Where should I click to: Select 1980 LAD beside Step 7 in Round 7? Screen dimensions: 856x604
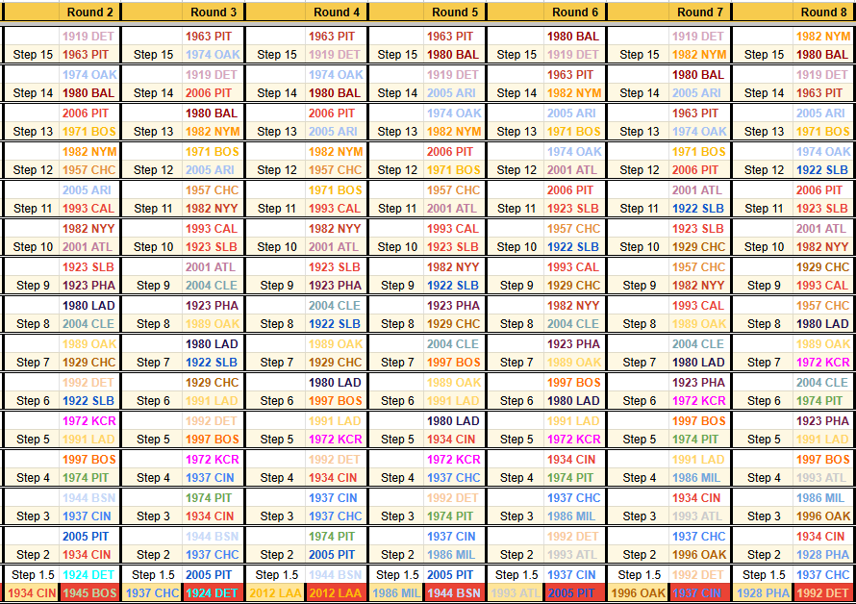click(x=698, y=363)
